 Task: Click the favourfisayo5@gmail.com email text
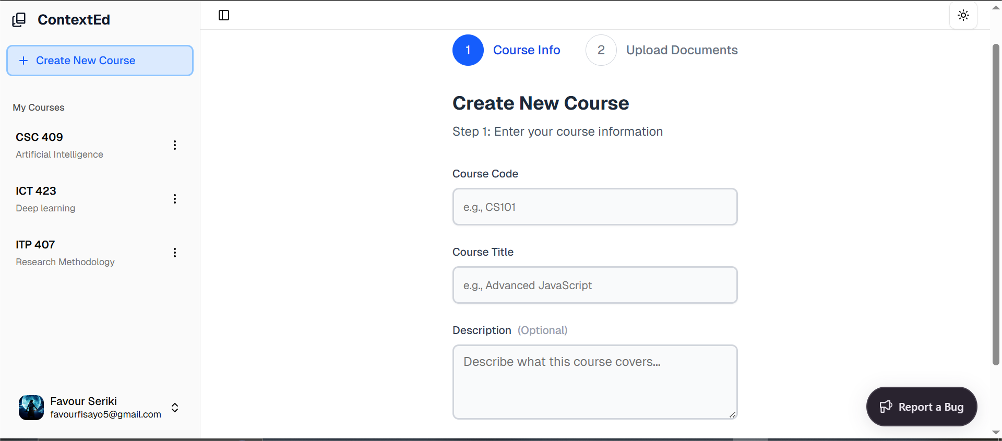tap(105, 414)
